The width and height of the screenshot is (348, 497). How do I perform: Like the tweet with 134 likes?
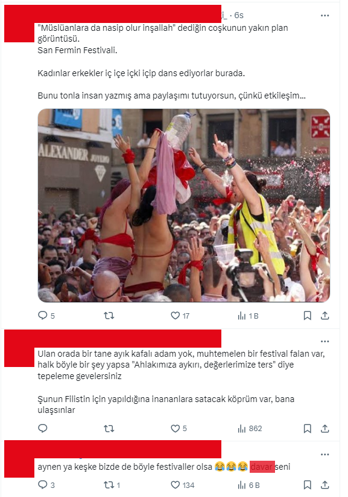click(x=182, y=485)
